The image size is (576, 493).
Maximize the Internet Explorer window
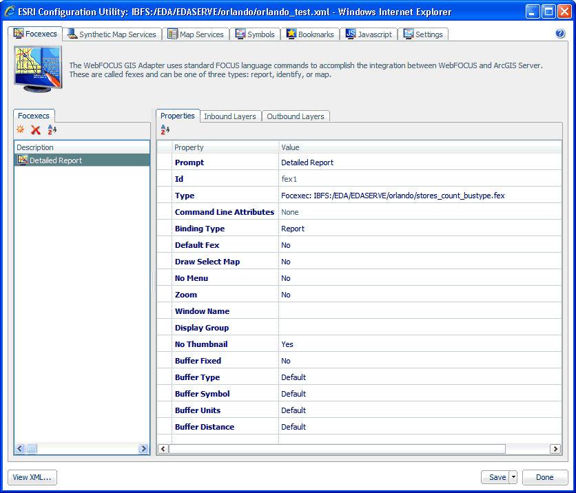(548, 12)
